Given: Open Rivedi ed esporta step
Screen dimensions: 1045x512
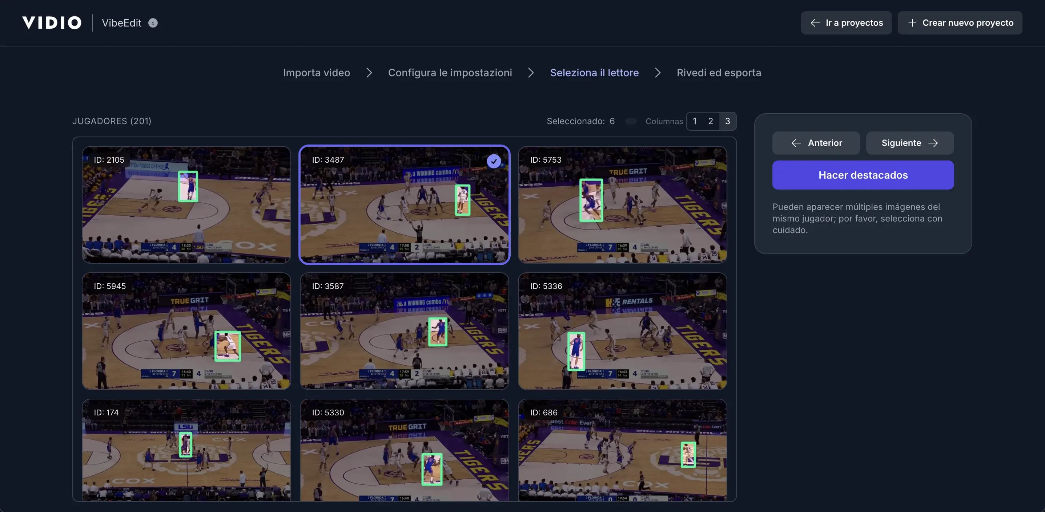Looking at the screenshot, I should (719, 73).
